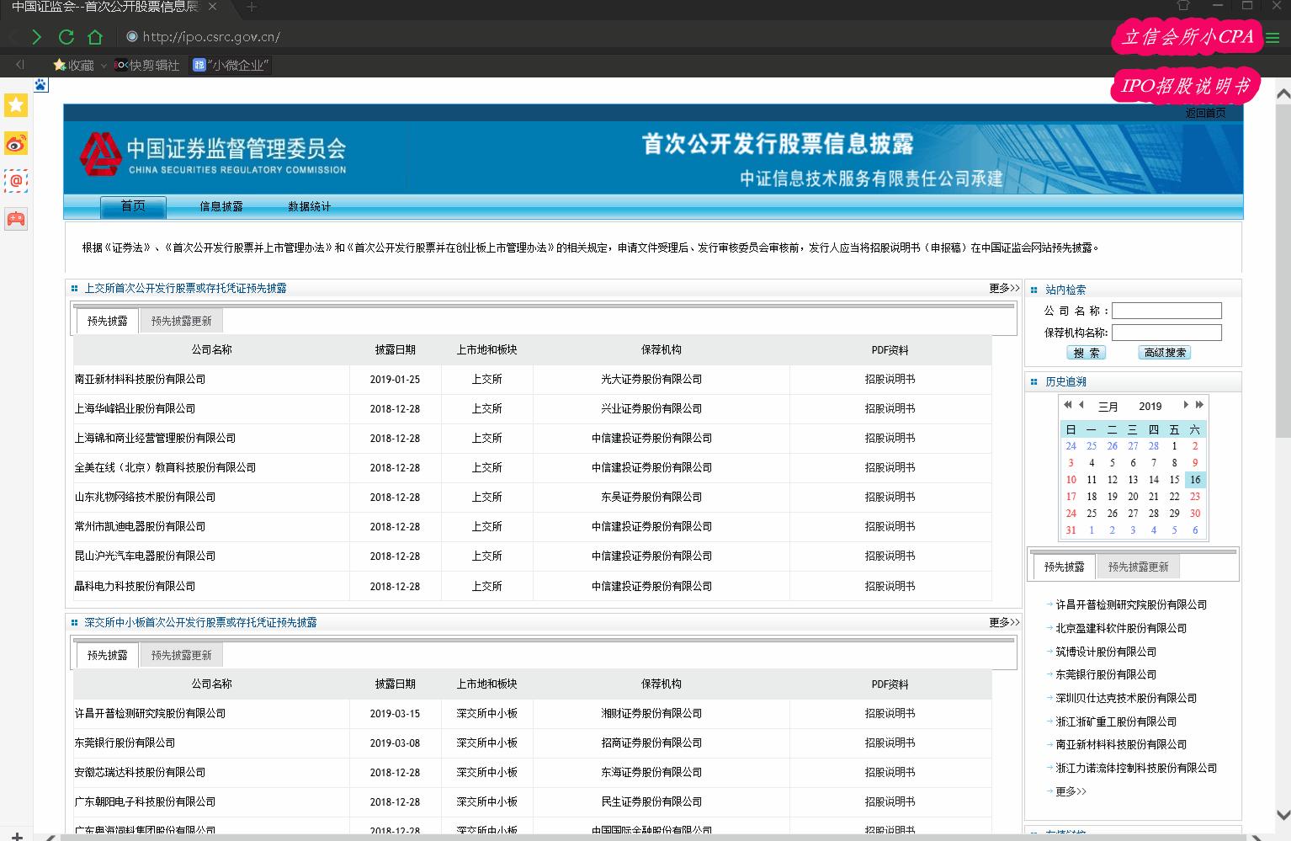Image resolution: width=1291 pixels, height=841 pixels.
Task: Refresh the page with the reload icon
Action: point(66,37)
